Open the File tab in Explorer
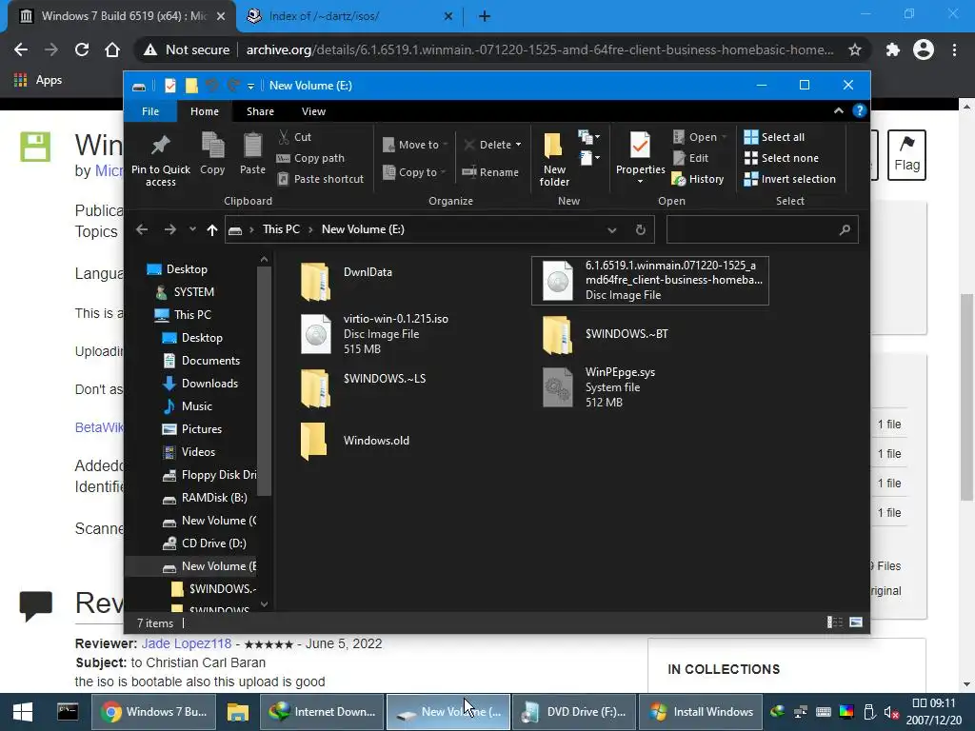The height and width of the screenshot is (731, 975). 149,111
